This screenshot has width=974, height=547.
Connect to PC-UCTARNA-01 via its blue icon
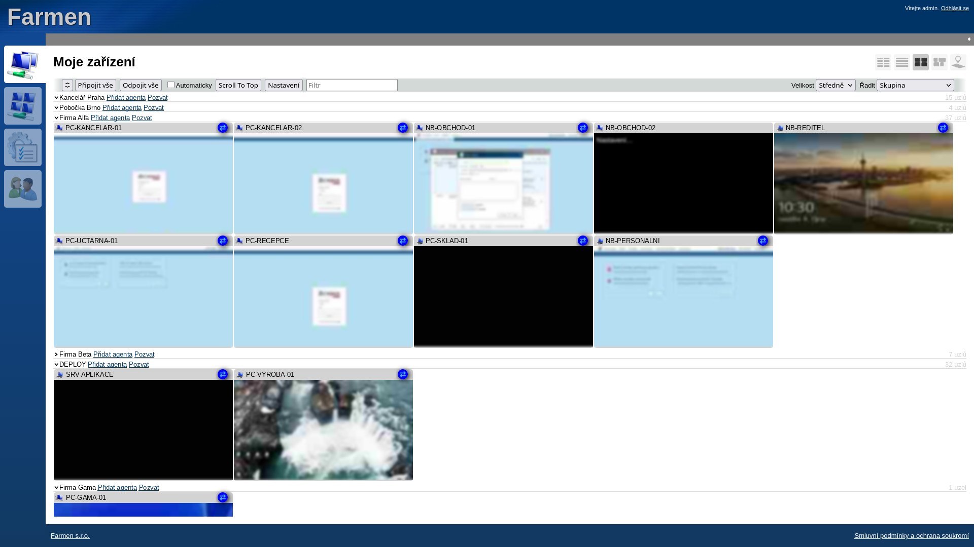point(223,241)
